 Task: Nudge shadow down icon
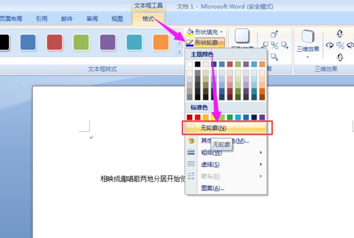274,57
